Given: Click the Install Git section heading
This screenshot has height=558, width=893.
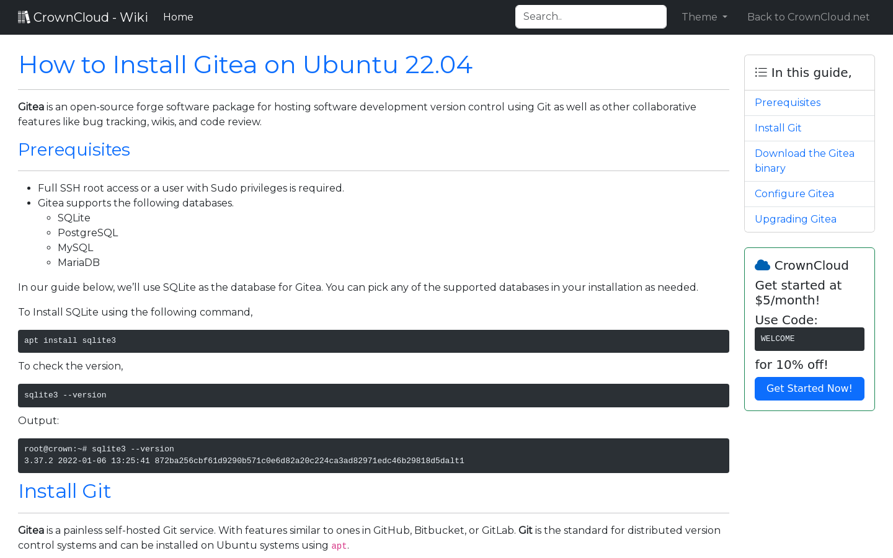Looking at the screenshot, I should tap(64, 491).
